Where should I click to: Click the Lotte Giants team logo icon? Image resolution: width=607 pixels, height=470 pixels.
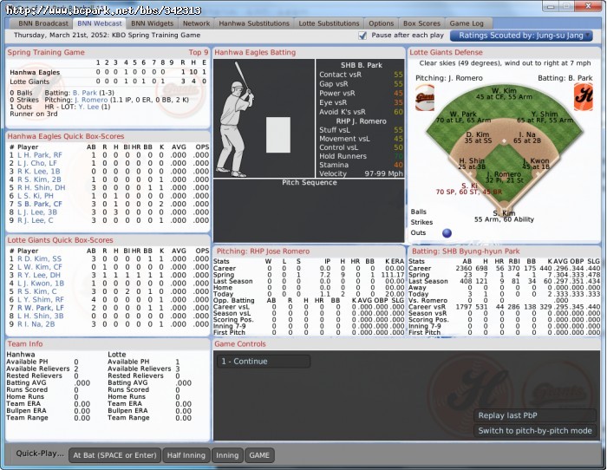click(x=425, y=98)
